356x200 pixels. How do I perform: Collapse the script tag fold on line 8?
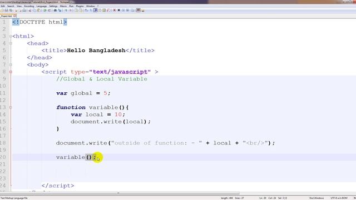tap(11, 72)
